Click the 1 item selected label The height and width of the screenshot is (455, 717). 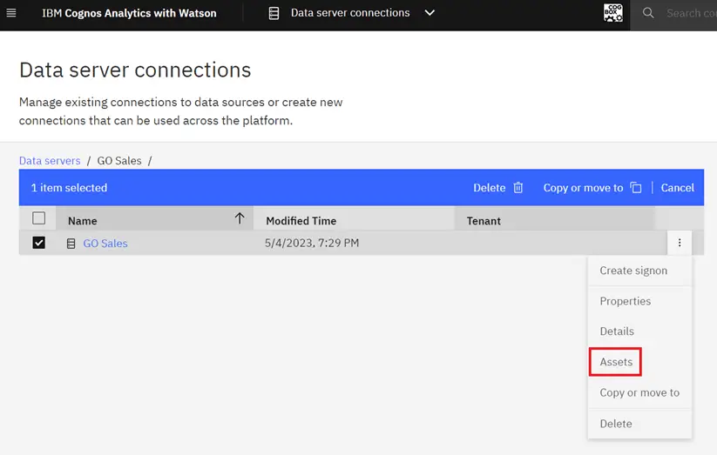tap(69, 188)
